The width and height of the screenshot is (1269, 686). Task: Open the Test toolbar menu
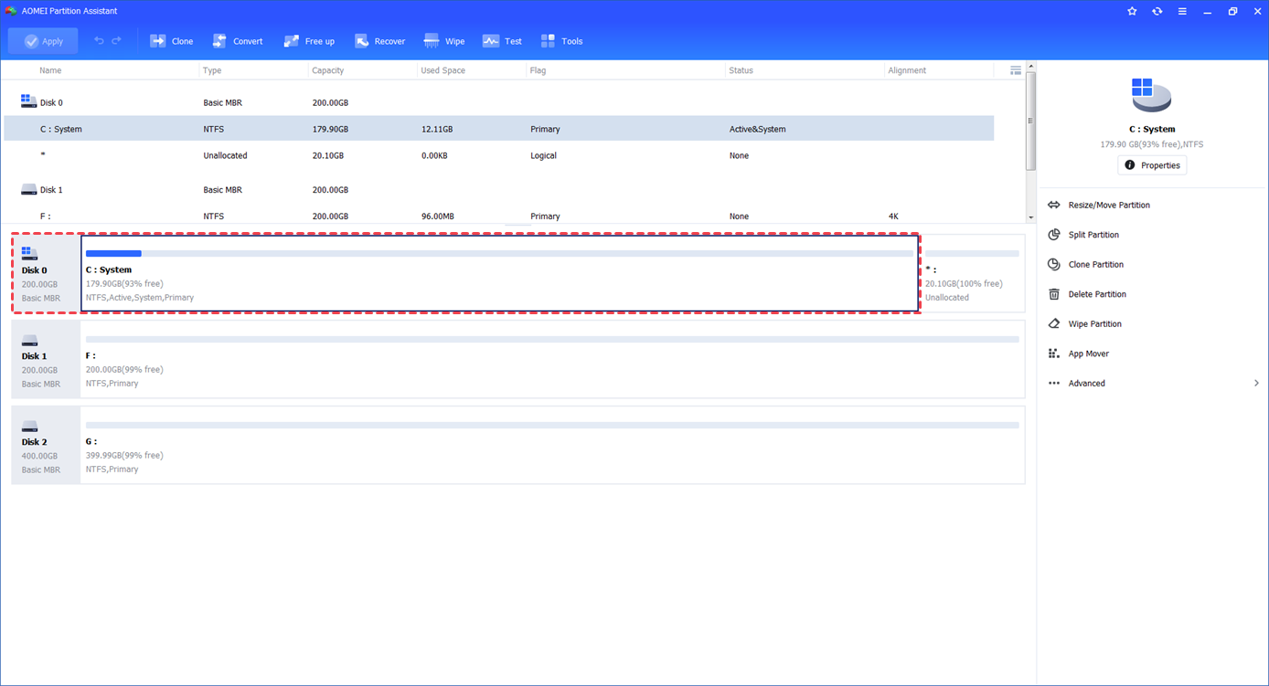[x=502, y=41]
